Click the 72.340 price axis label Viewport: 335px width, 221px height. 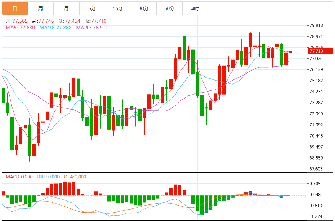(x=316, y=114)
